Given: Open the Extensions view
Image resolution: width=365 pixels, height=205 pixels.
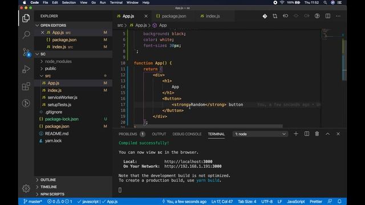Looking at the screenshot, I should [26, 86].
